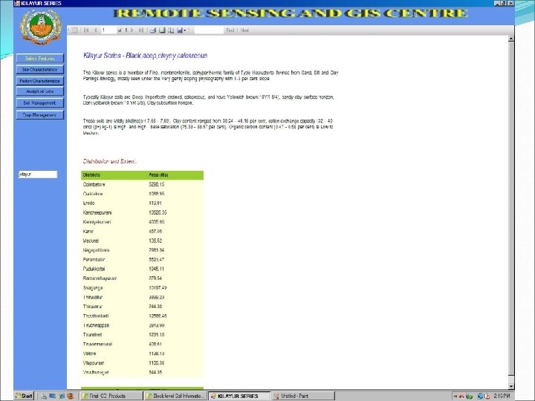535x401 pixels.
Task: Open the export (save) dropdown
Action: coord(181,30)
